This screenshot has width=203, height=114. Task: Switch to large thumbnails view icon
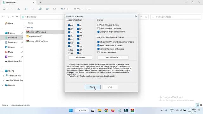[201, 105]
